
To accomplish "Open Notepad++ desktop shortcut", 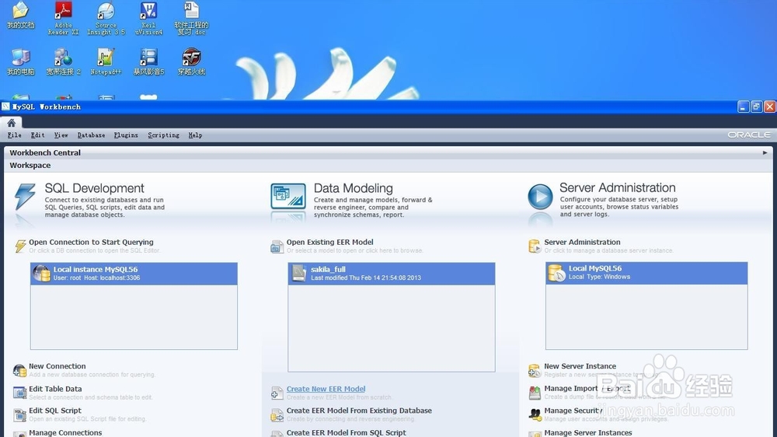I will point(106,61).
